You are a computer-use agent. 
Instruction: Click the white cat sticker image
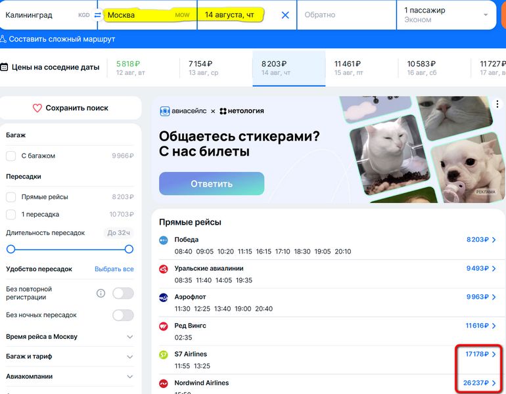click(389, 156)
